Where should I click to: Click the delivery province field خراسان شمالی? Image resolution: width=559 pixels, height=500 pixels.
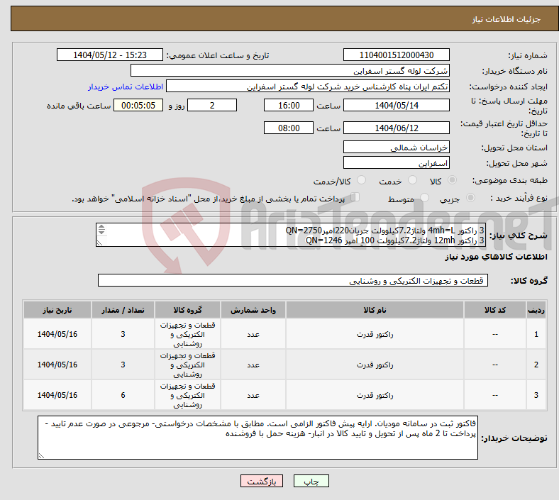coord(396,148)
